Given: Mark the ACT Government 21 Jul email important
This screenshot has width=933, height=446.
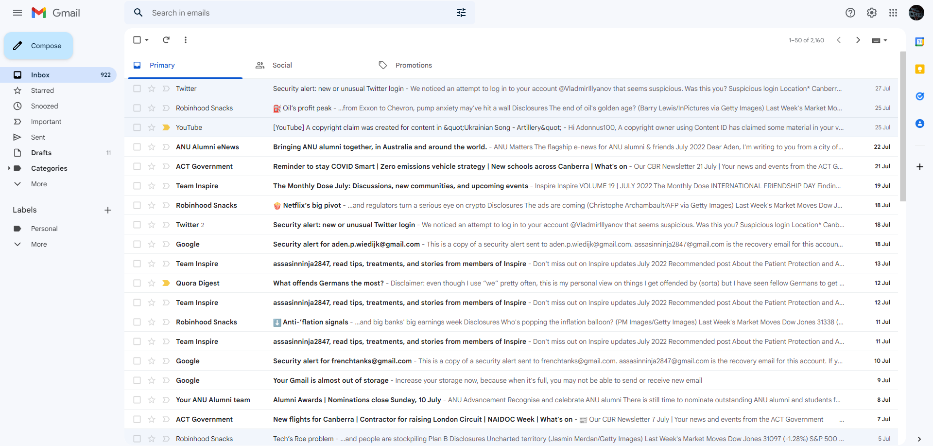Looking at the screenshot, I should click(166, 166).
